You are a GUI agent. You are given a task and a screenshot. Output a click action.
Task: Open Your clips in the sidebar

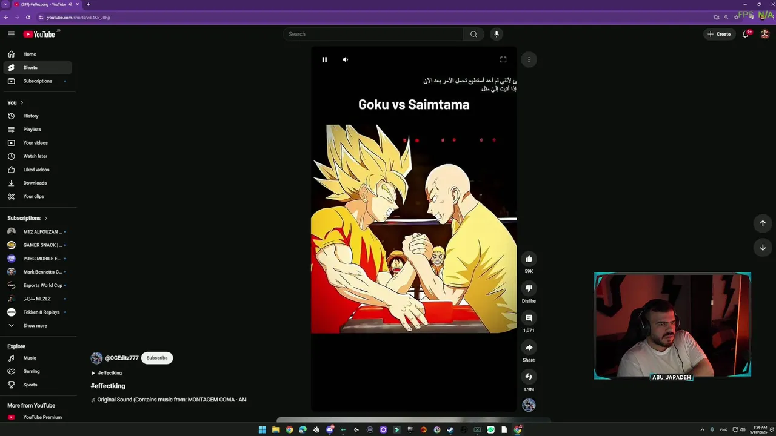pos(38,196)
